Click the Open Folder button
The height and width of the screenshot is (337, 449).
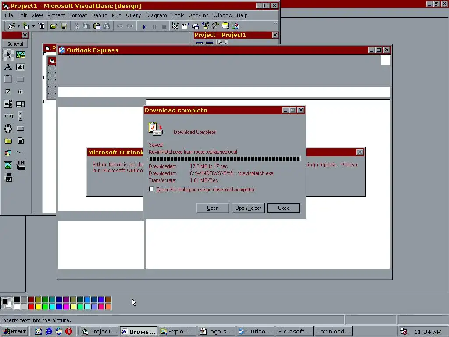[248, 208]
